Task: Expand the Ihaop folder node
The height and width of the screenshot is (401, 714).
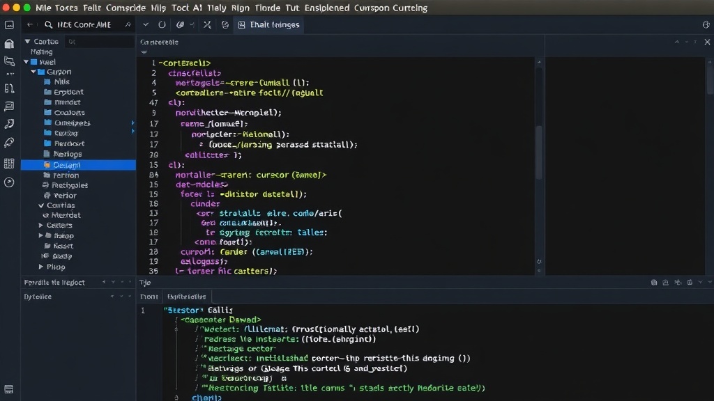Action: 41,235
